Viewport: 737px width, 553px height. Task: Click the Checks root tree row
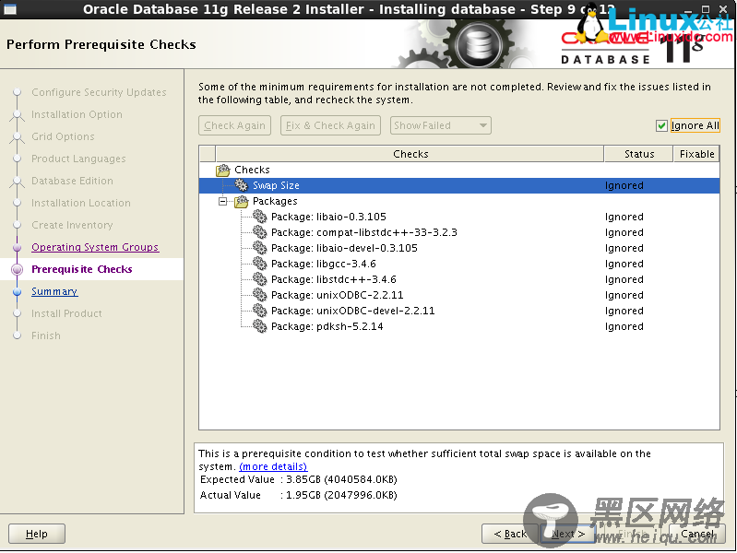click(459, 170)
